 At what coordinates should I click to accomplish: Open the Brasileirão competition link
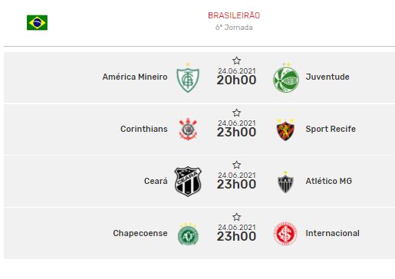click(234, 15)
